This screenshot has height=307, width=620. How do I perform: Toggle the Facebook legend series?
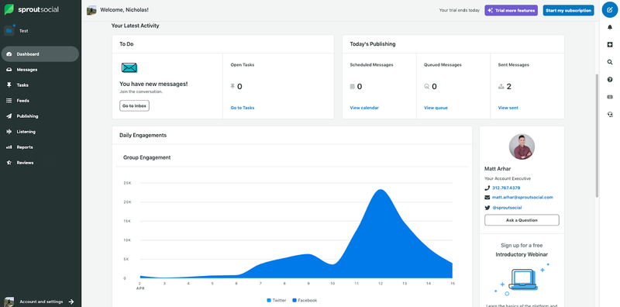pos(305,300)
